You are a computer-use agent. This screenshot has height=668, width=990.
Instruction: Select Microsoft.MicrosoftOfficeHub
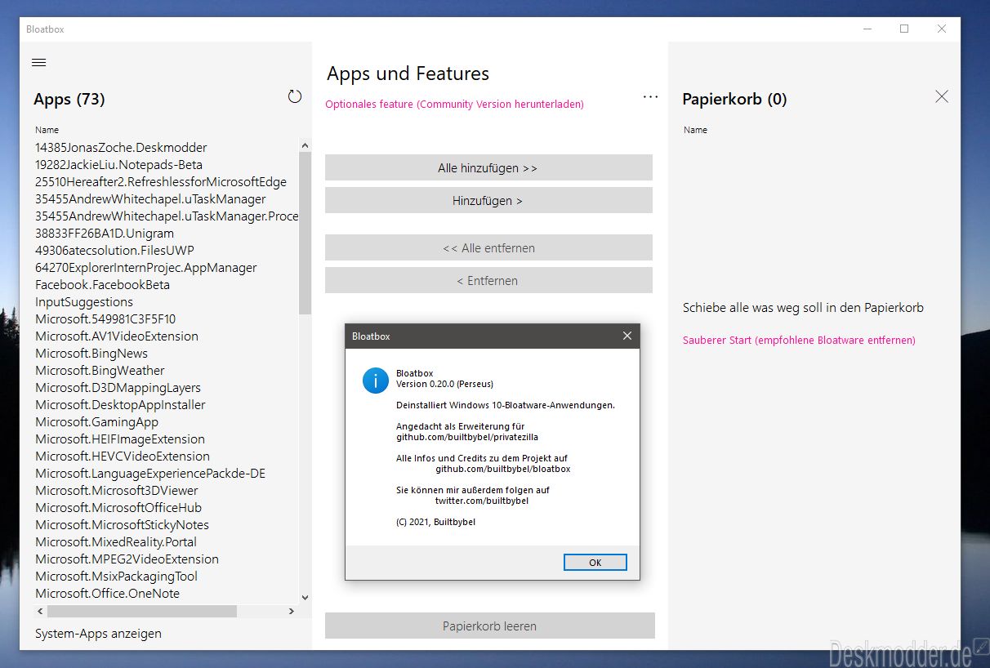[118, 508]
